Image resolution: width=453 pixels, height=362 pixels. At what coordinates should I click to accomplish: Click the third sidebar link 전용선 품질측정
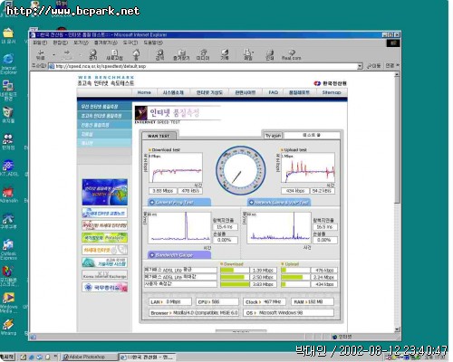[104, 125]
